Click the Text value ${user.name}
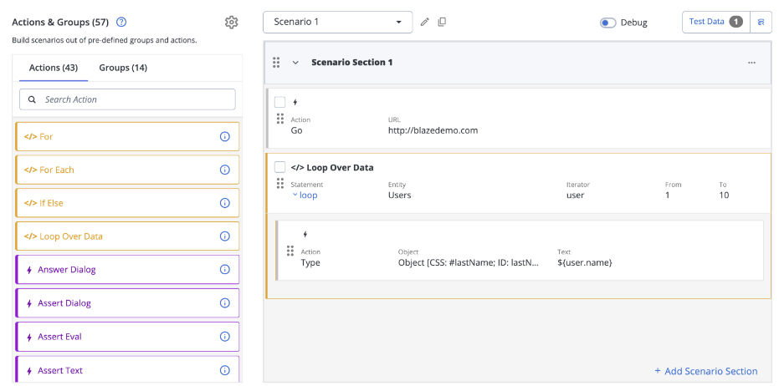779x386 pixels. pyautogui.click(x=585, y=262)
